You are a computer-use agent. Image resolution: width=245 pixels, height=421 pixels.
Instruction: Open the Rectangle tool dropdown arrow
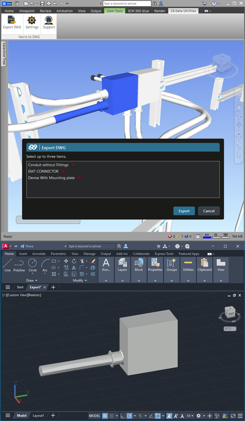click(58, 261)
